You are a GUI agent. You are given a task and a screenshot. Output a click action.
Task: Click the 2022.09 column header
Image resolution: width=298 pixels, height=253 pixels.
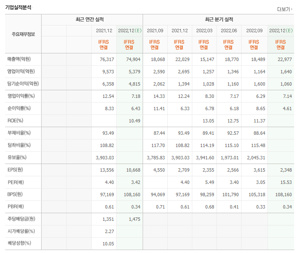[x=254, y=31]
